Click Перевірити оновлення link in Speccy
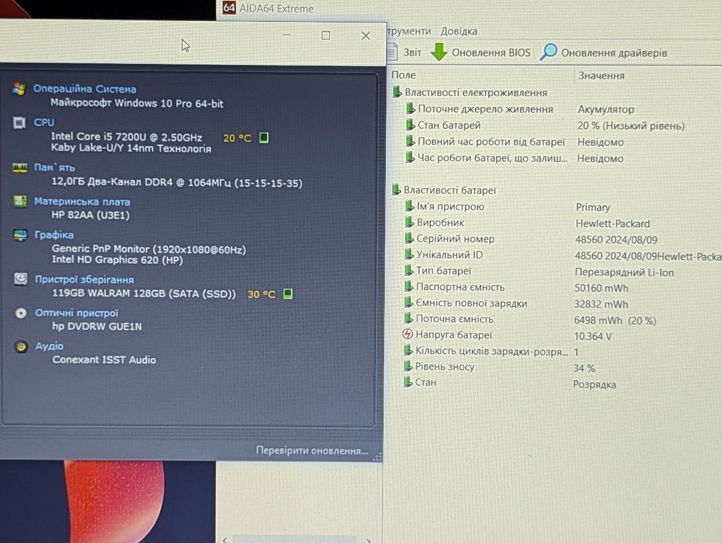The height and width of the screenshot is (543, 722). 312,451
